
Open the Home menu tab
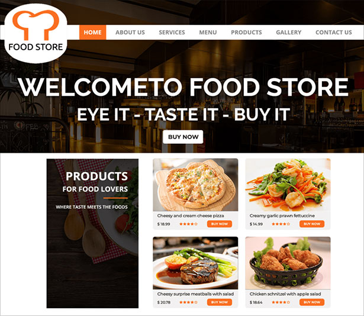(x=92, y=33)
